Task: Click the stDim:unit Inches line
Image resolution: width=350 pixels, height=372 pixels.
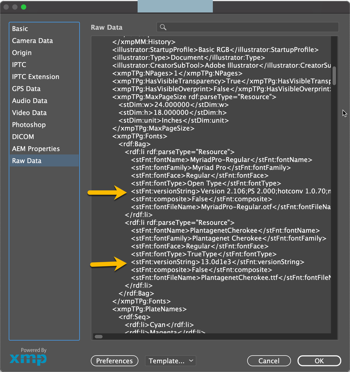Action: coord(174,121)
